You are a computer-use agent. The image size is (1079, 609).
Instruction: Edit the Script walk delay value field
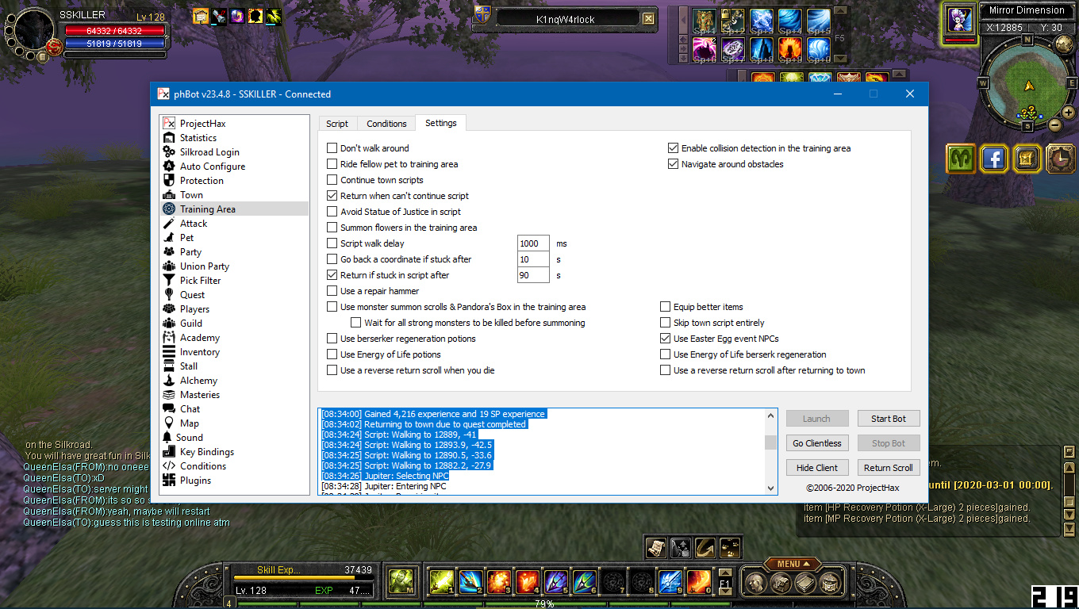(532, 243)
